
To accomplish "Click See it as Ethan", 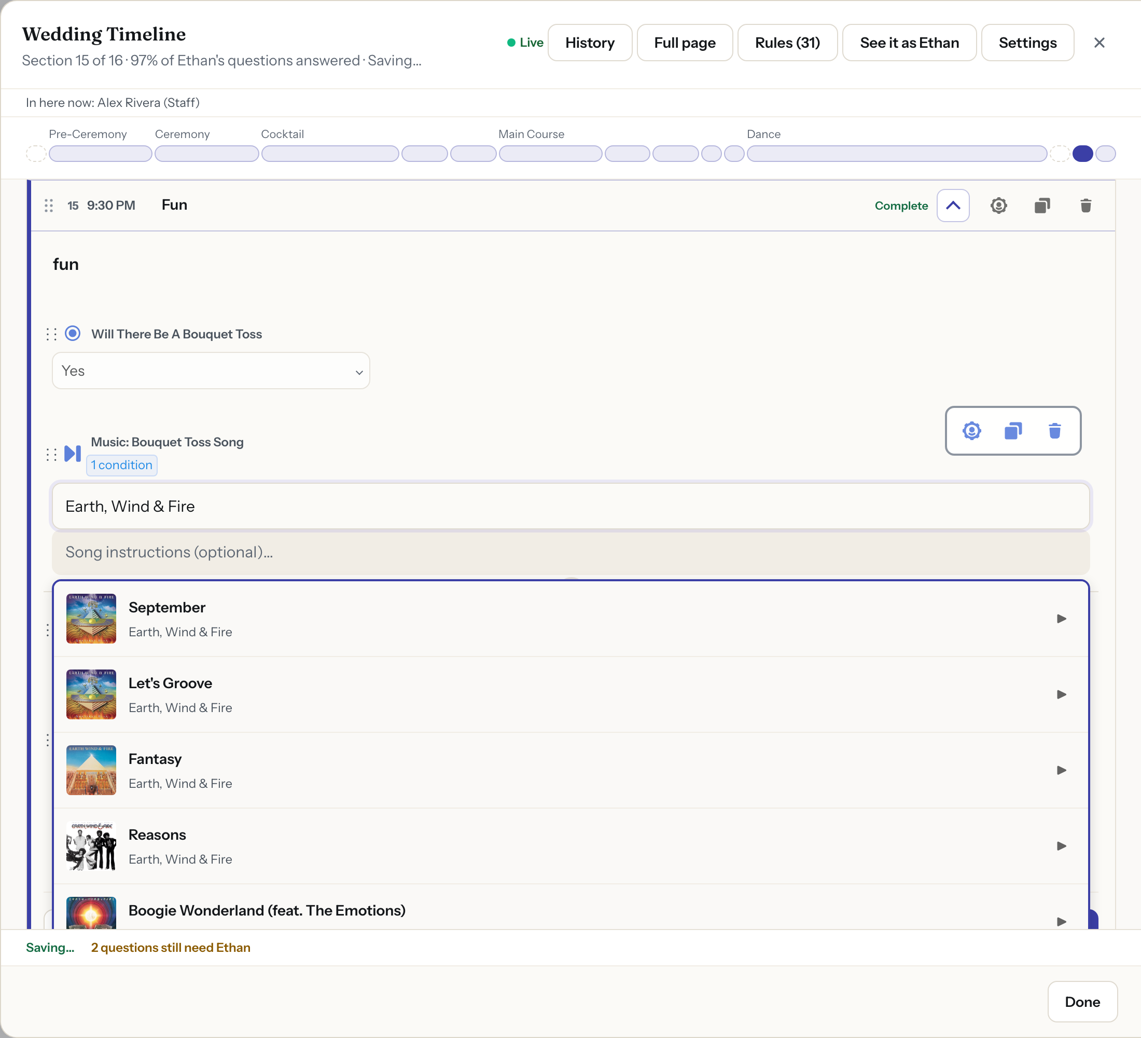I will click(909, 43).
